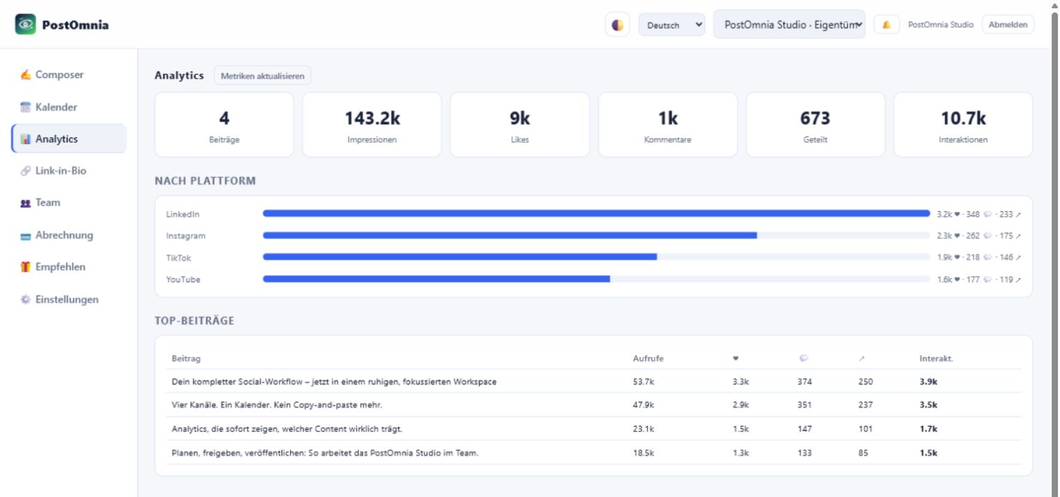The height and width of the screenshot is (497, 1060).
Task: Click the Analytics bar-chart icon
Action: point(26,139)
